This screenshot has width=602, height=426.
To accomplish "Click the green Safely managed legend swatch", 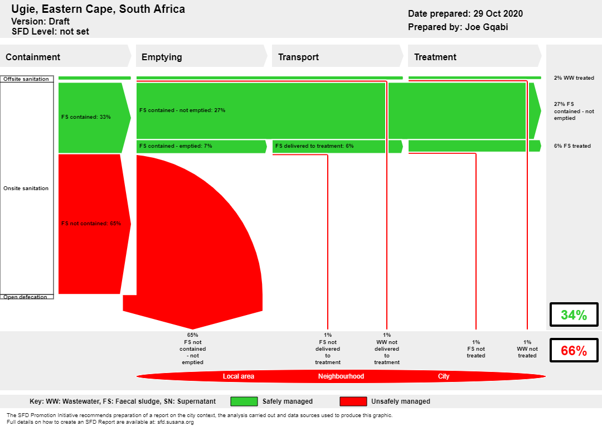I will click(x=244, y=401).
